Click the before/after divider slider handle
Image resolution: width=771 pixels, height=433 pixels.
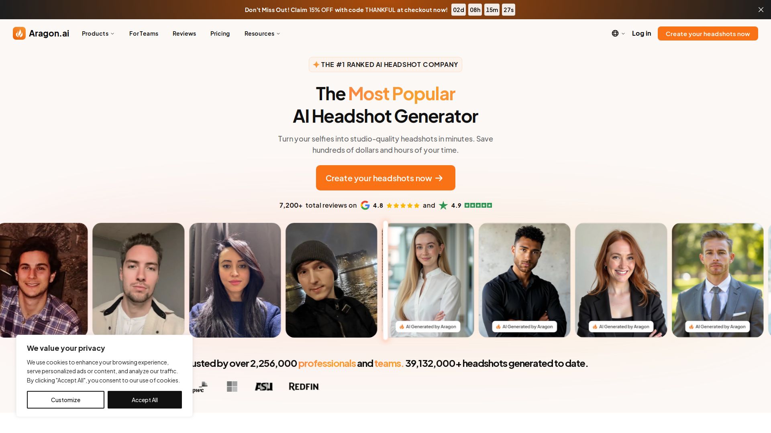[x=385, y=280]
